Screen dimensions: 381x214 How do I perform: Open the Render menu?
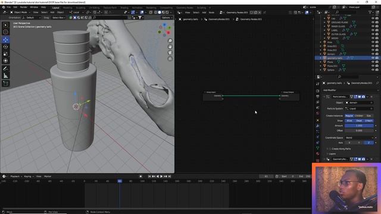point(24,7)
